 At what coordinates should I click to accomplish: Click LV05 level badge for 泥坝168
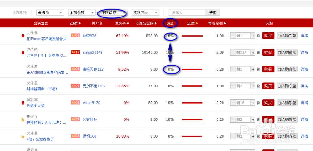point(76,136)
